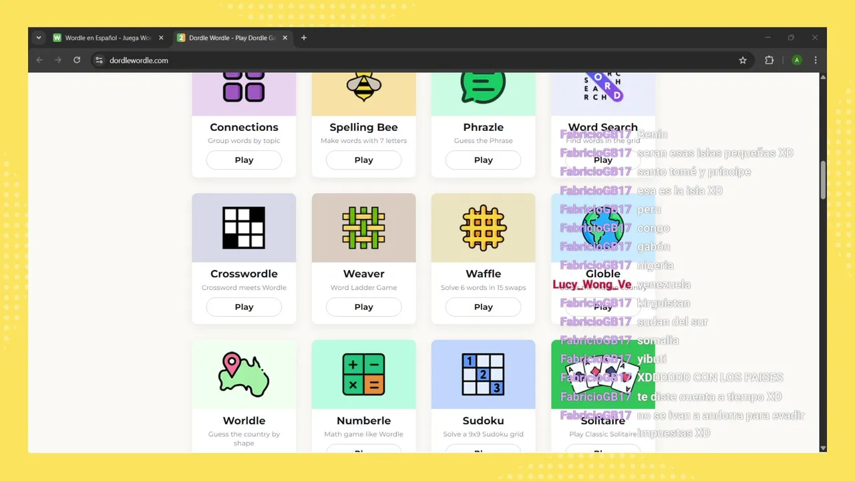This screenshot has width=855, height=481.
Task: Click the Phrazle speech bubble icon
Action: (484, 88)
